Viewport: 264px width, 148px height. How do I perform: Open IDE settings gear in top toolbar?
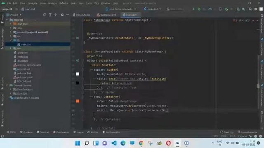pyautogui.click(x=256, y=9)
